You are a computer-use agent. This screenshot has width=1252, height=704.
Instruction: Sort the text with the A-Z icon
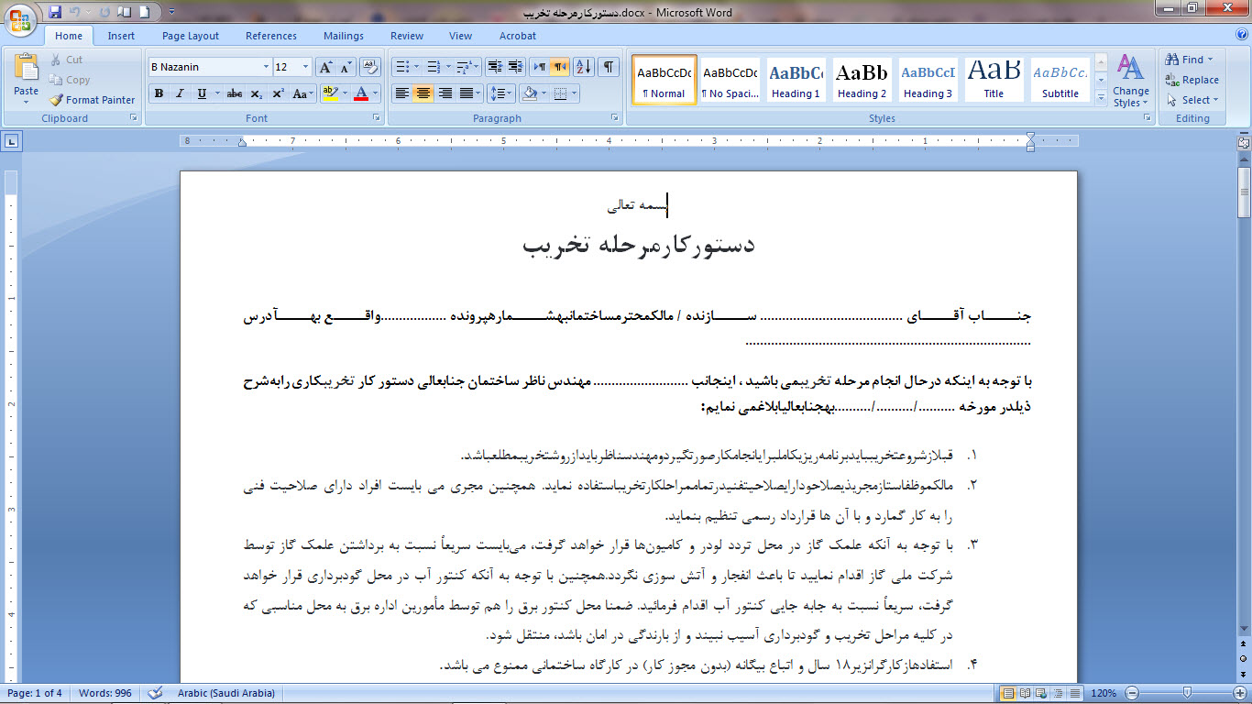584,67
